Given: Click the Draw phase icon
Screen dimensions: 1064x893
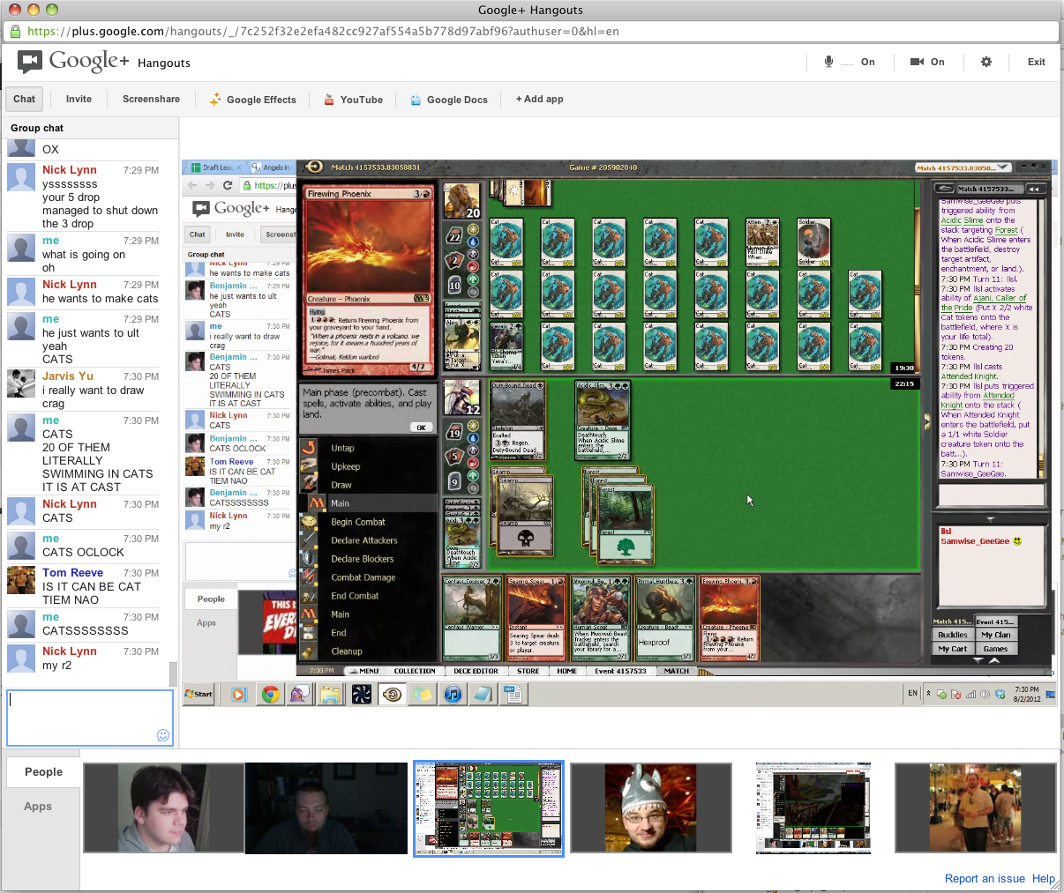Looking at the screenshot, I should click(309, 485).
